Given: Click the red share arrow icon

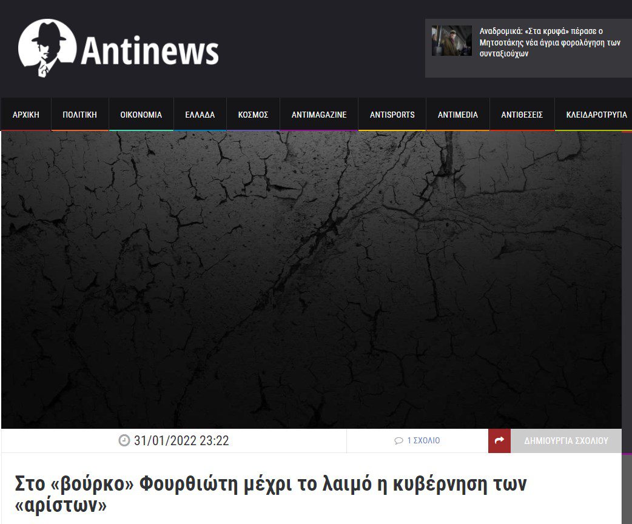Looking at the screenshot, I should 499,440.
